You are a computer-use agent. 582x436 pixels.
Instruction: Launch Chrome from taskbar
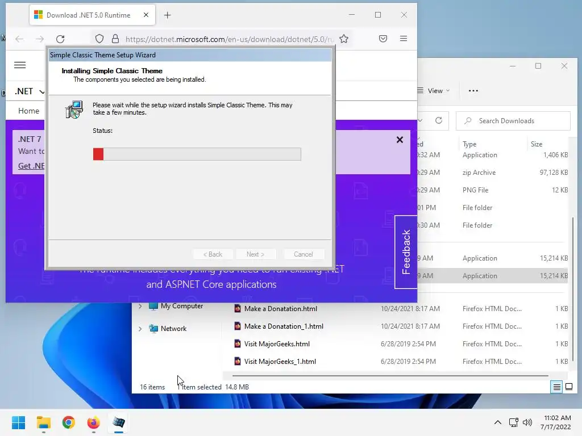[68, 422]
